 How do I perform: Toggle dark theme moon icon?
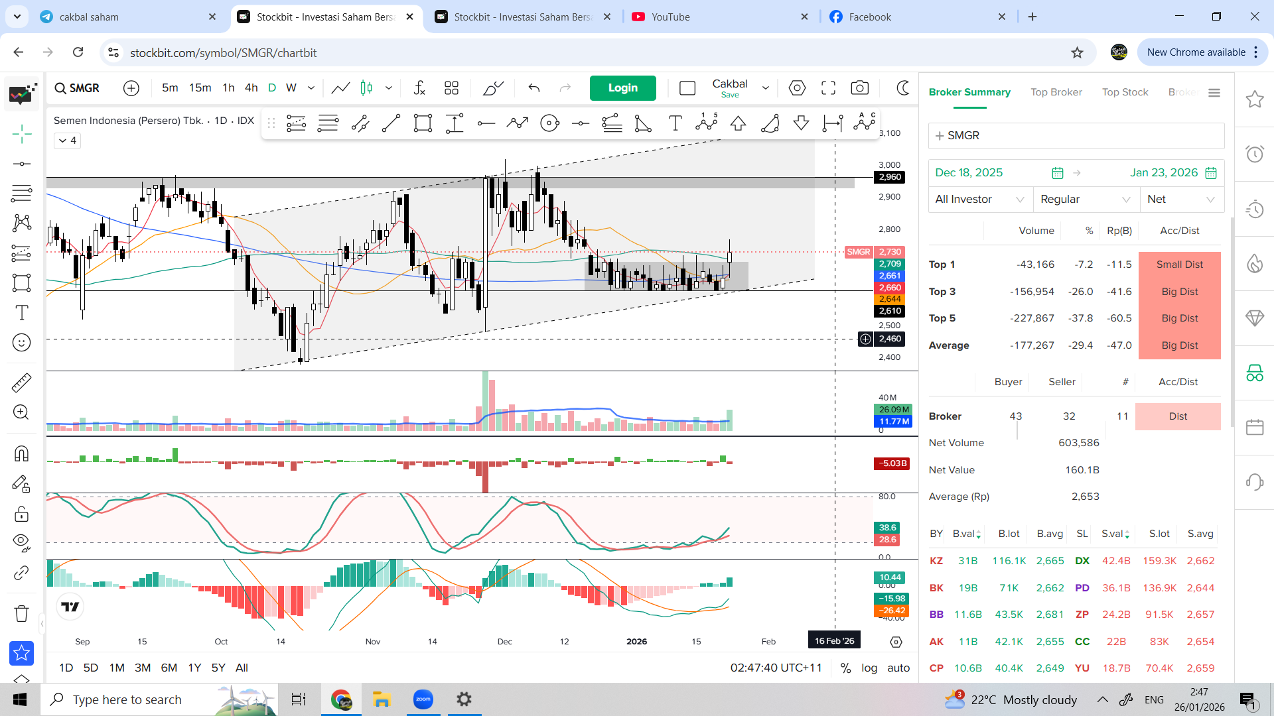tap(902, 88)
